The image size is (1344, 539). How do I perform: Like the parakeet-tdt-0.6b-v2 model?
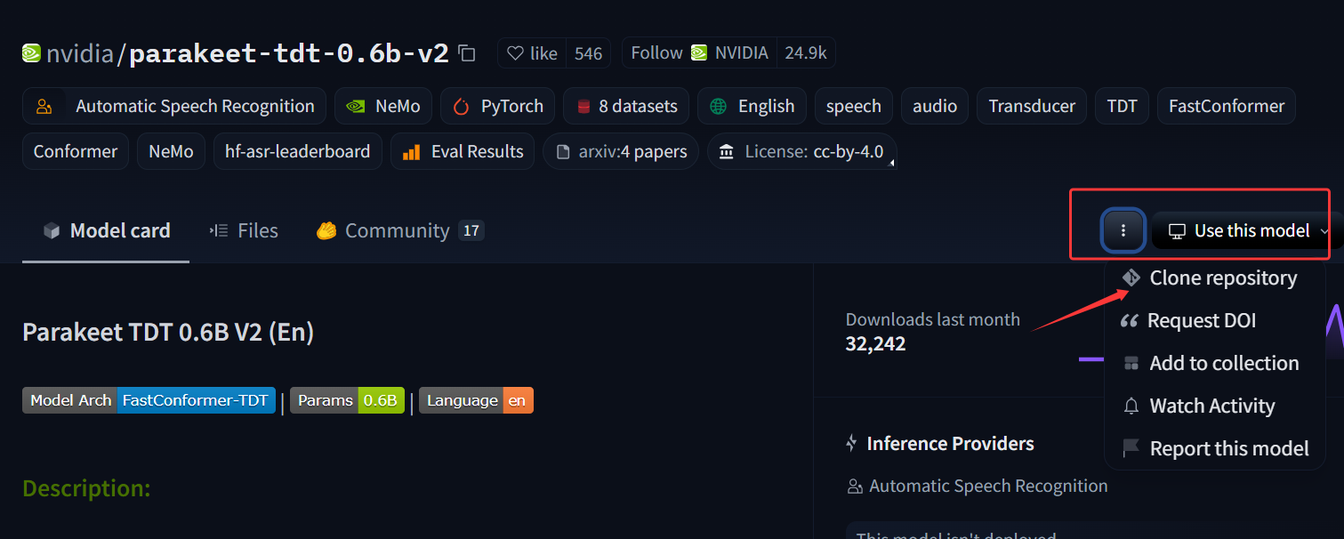pyautogui.click(x=531, y=53)
